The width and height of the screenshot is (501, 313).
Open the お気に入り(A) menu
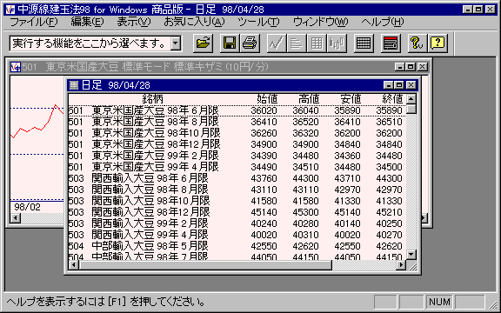click(x=194, y=22)
